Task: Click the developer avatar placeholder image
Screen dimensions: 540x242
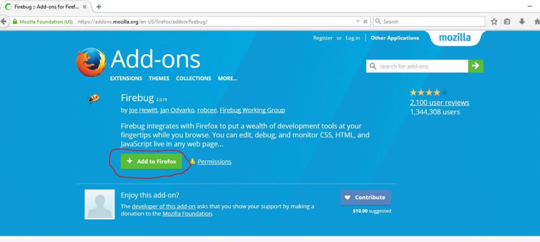Action: [100, 204]
